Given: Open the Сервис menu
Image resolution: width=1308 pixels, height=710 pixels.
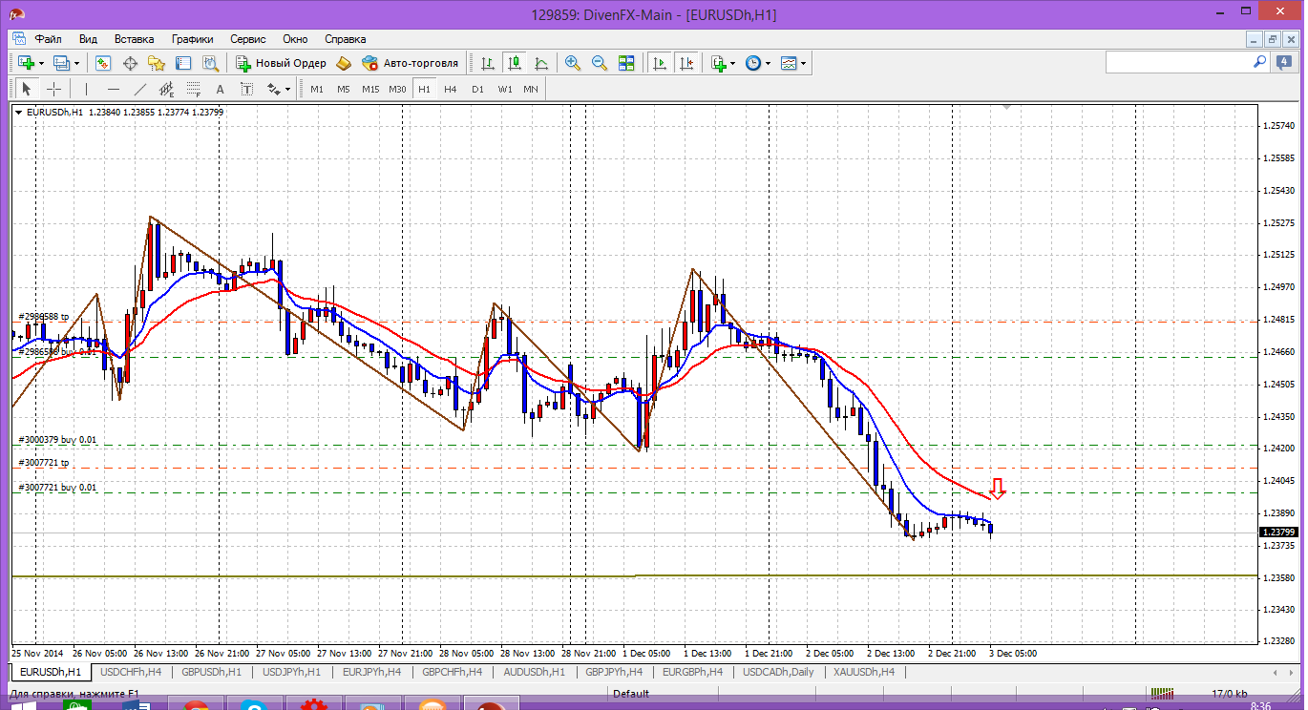Looking at the screenshot, I should [x=247, y=39].
